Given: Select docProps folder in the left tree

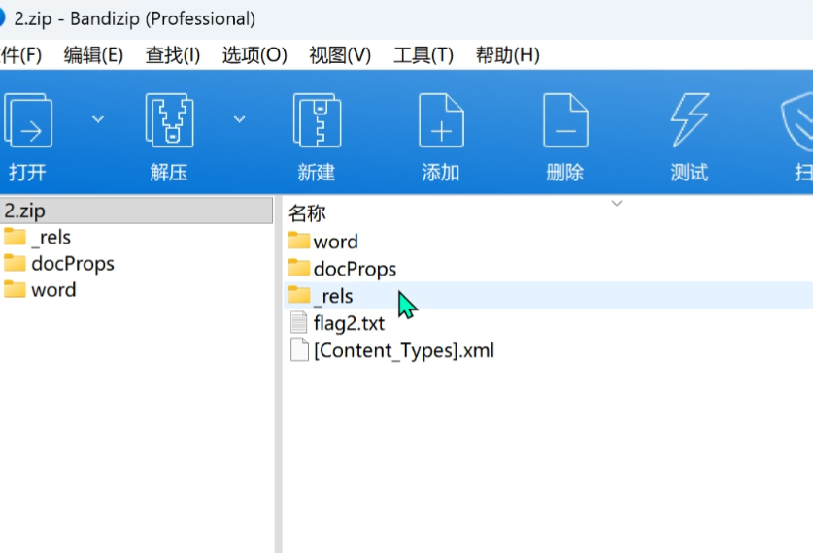Looking at the screenshot, I should (72, 264).
